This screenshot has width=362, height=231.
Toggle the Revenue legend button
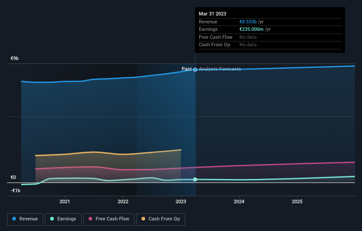point(25,219)
